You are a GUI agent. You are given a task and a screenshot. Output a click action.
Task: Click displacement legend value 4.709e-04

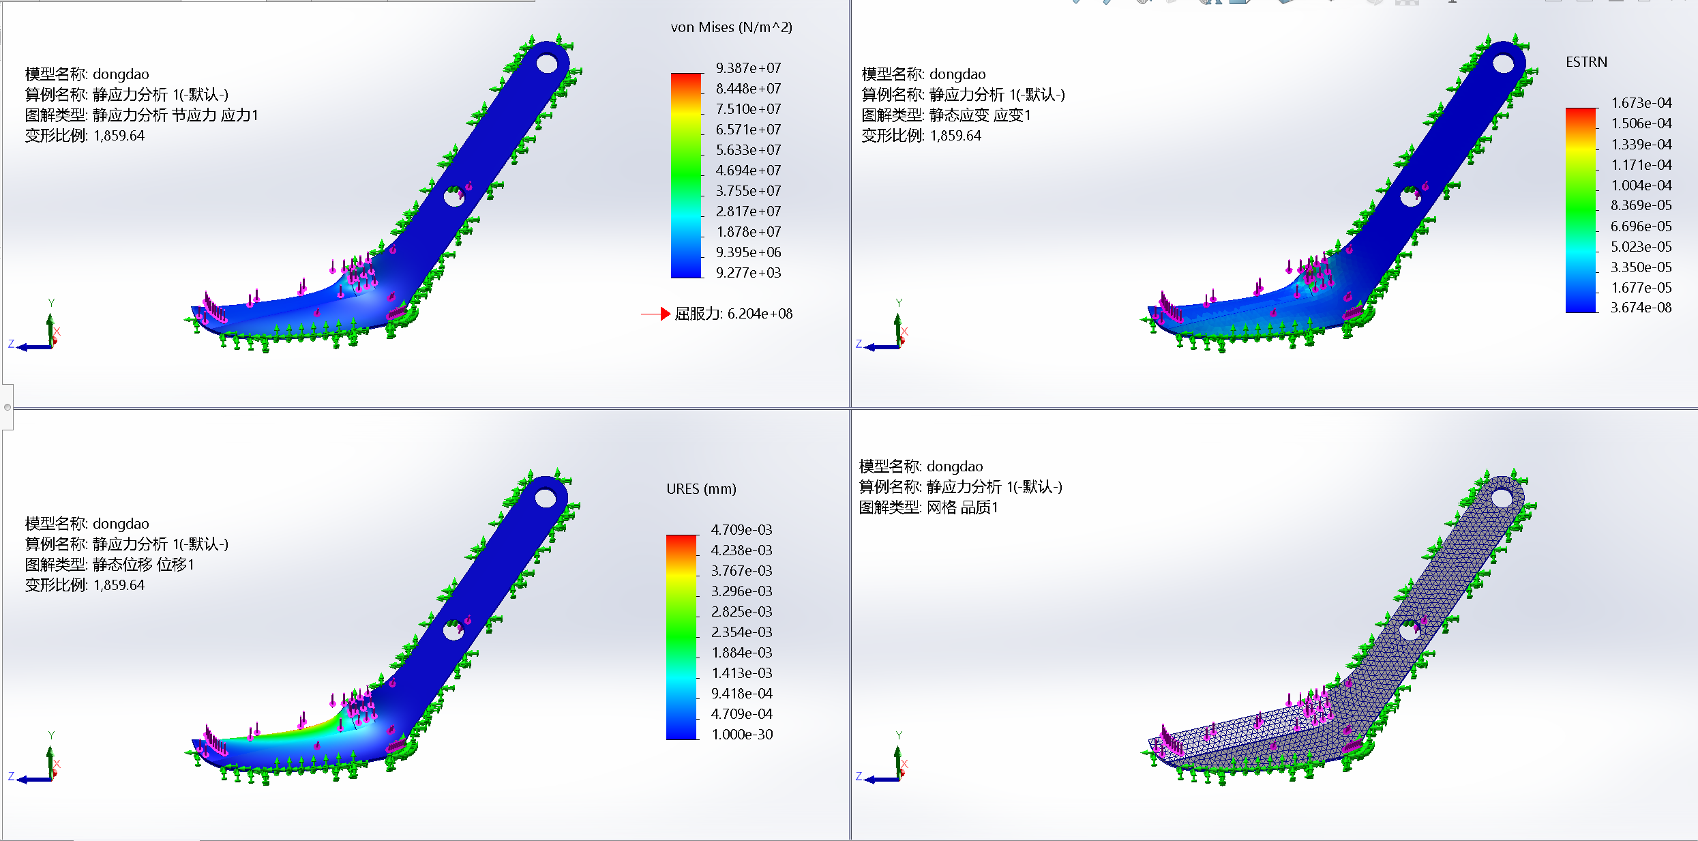742,714
